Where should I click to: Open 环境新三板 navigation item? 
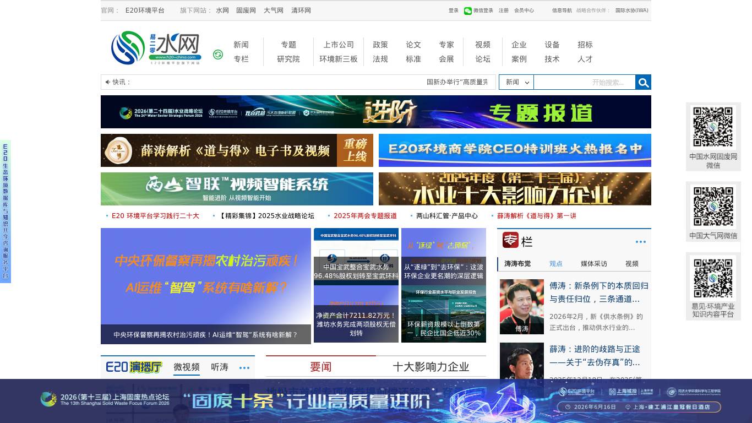339,59
